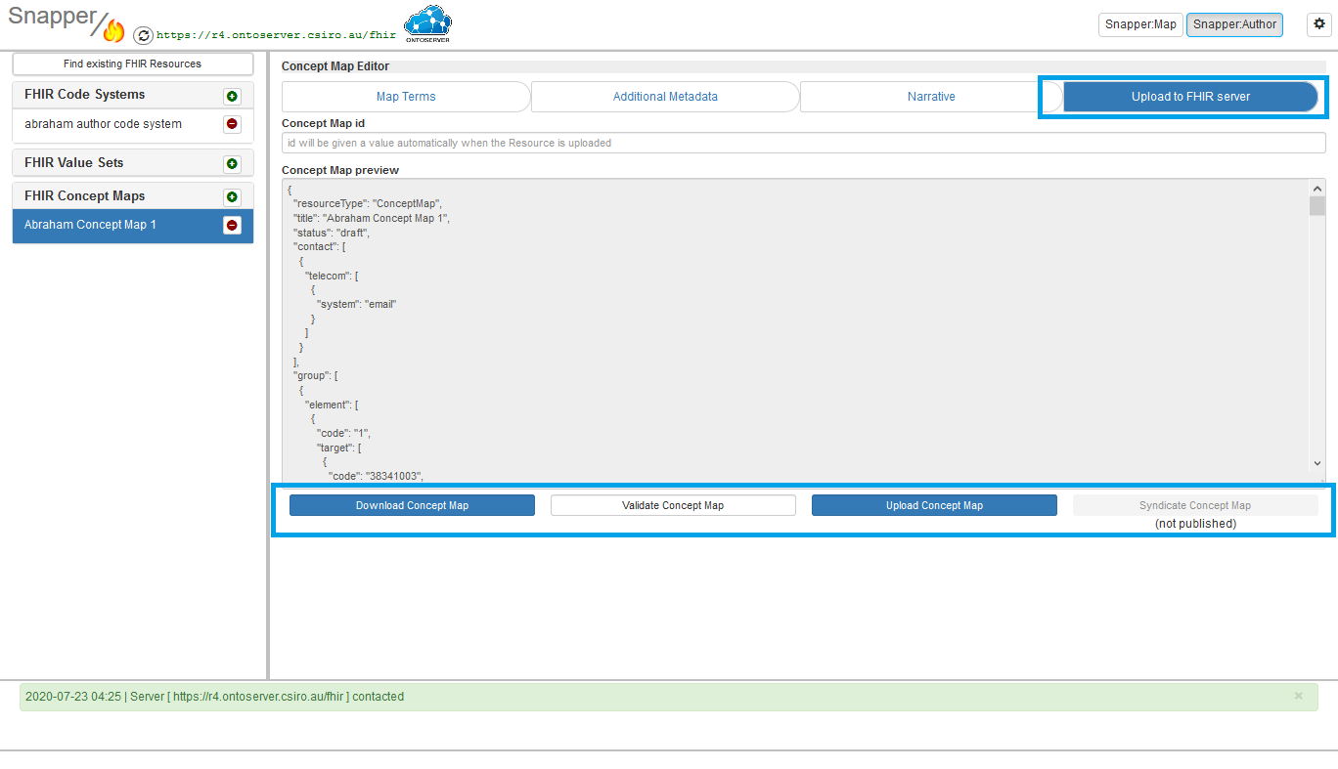This screenshot has height=769, width=1338.
Task: Click the FHIR Code Systems header
Action: pos(84,95)
